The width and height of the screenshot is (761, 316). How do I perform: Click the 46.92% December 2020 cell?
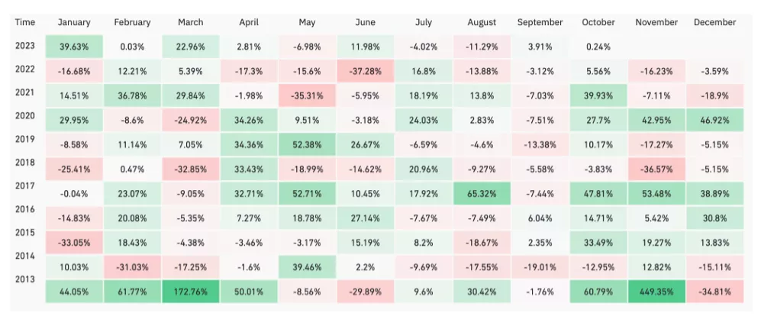pos(714,120)
